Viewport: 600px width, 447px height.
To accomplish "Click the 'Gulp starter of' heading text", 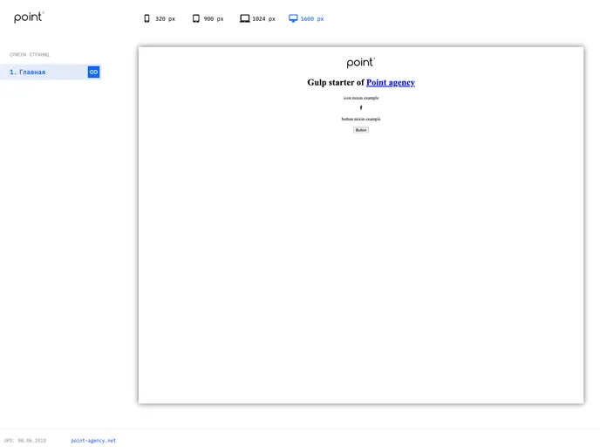I will coord(336,82).
